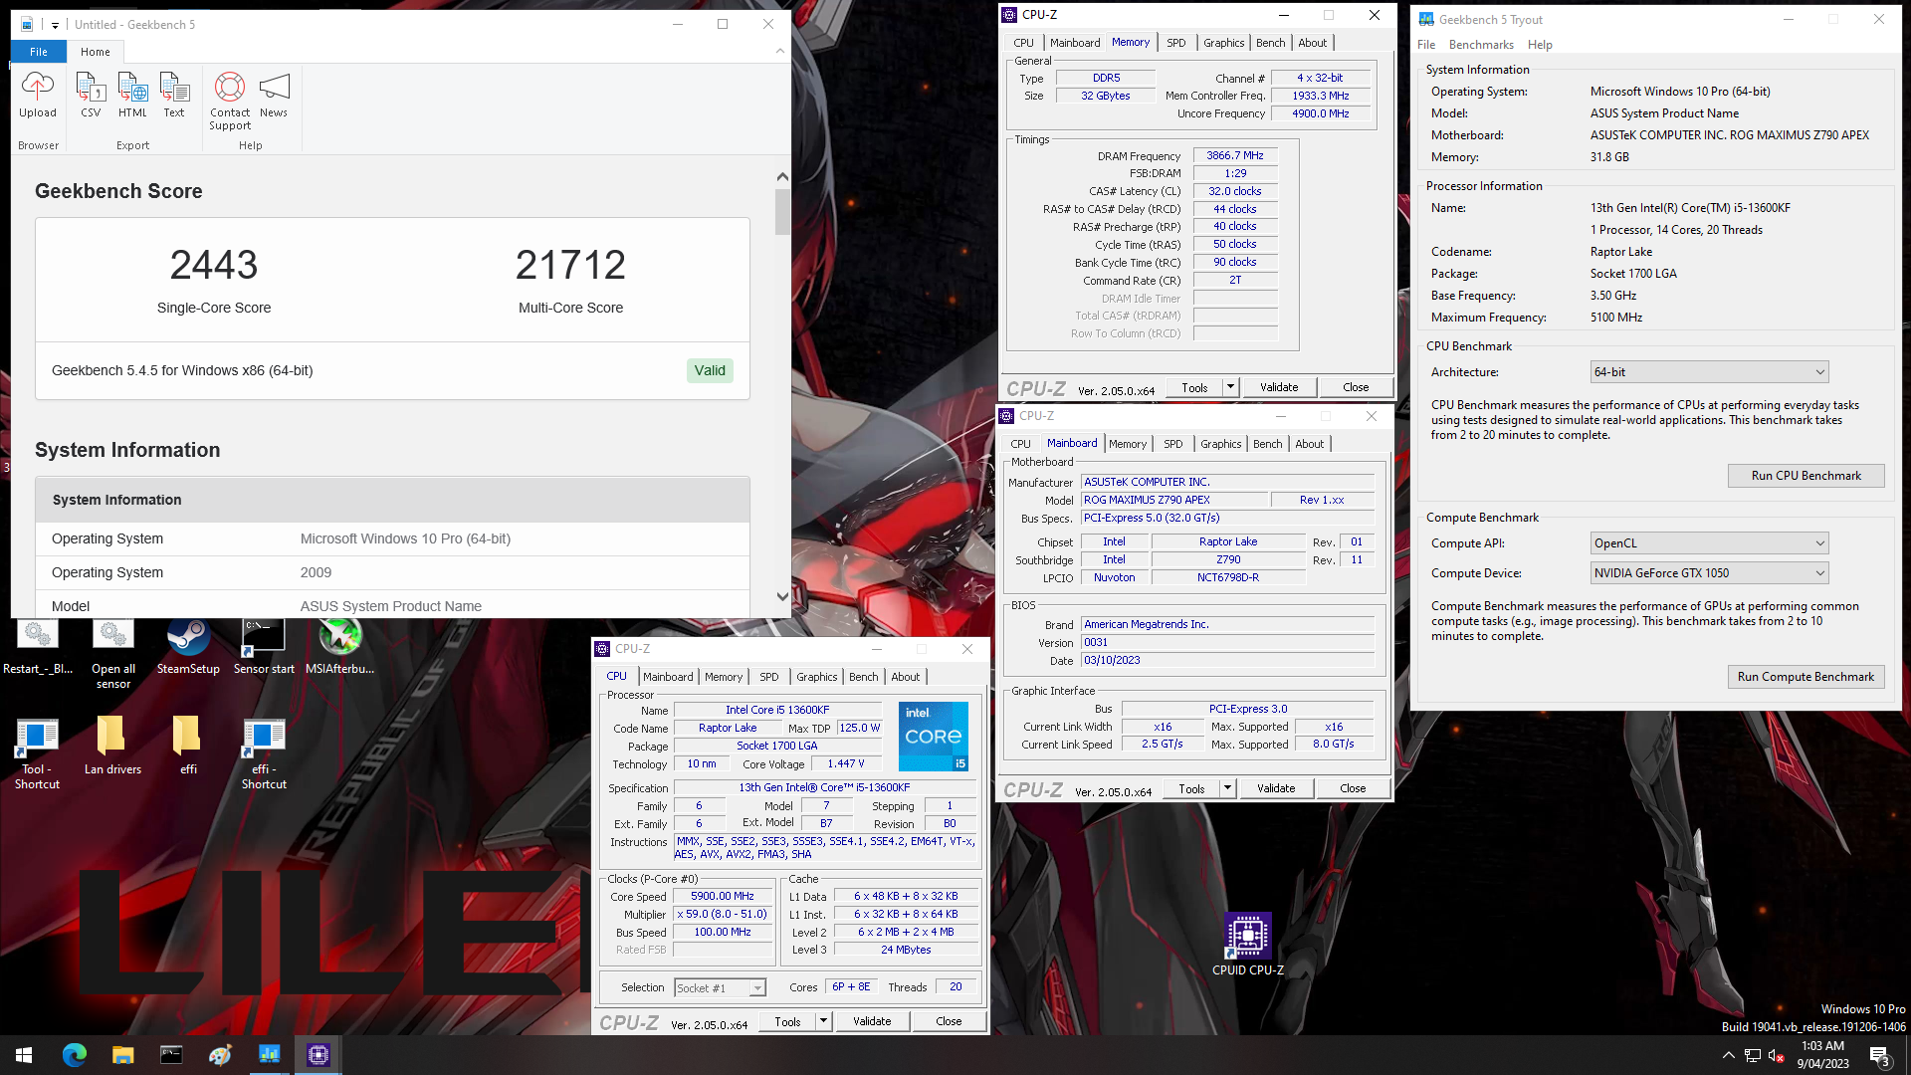1911x1075 pixels.
Task: Launch CPUID CPU-Z desktop shortcut
Action: tap(1247, 944)
